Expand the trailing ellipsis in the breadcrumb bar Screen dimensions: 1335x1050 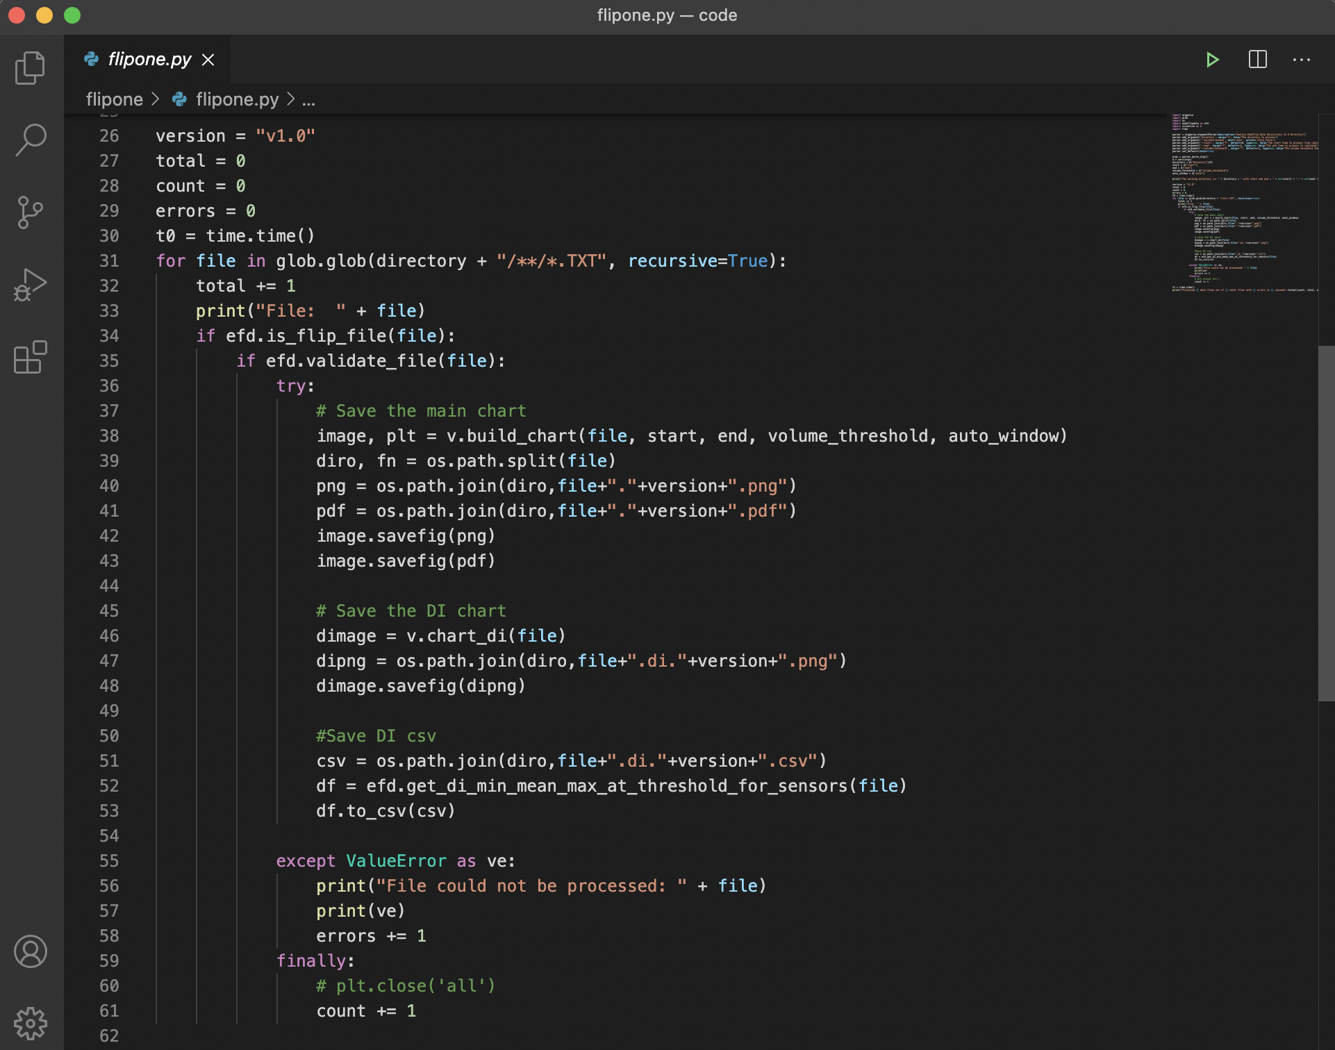(309, 99)
